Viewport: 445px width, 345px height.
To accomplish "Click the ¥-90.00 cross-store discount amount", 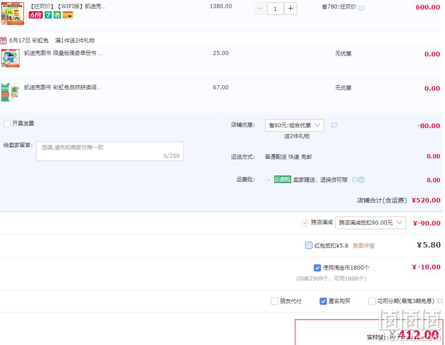I will tap(427, 223).
